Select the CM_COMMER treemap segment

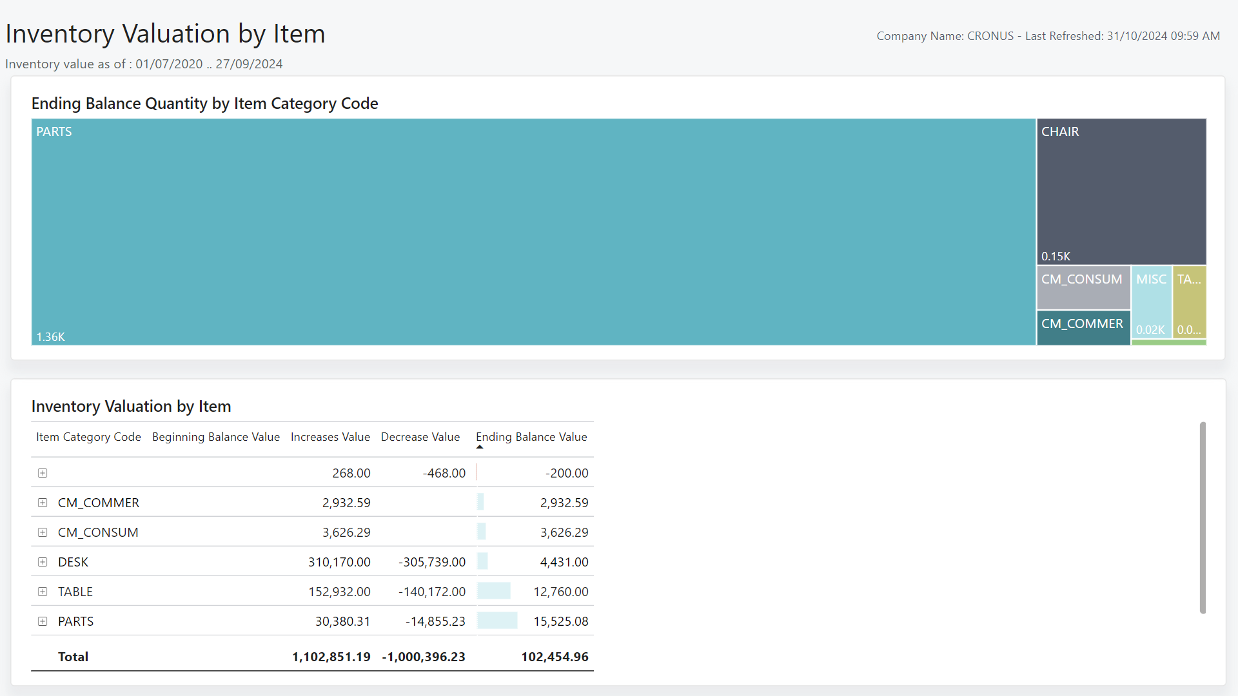1083,327
